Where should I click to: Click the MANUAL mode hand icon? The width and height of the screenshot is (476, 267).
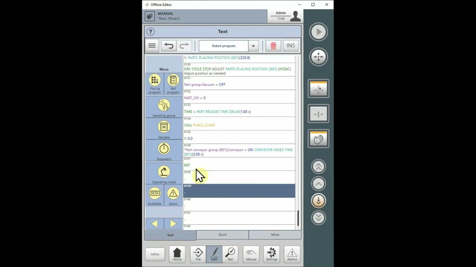click(x=150, y=16)
